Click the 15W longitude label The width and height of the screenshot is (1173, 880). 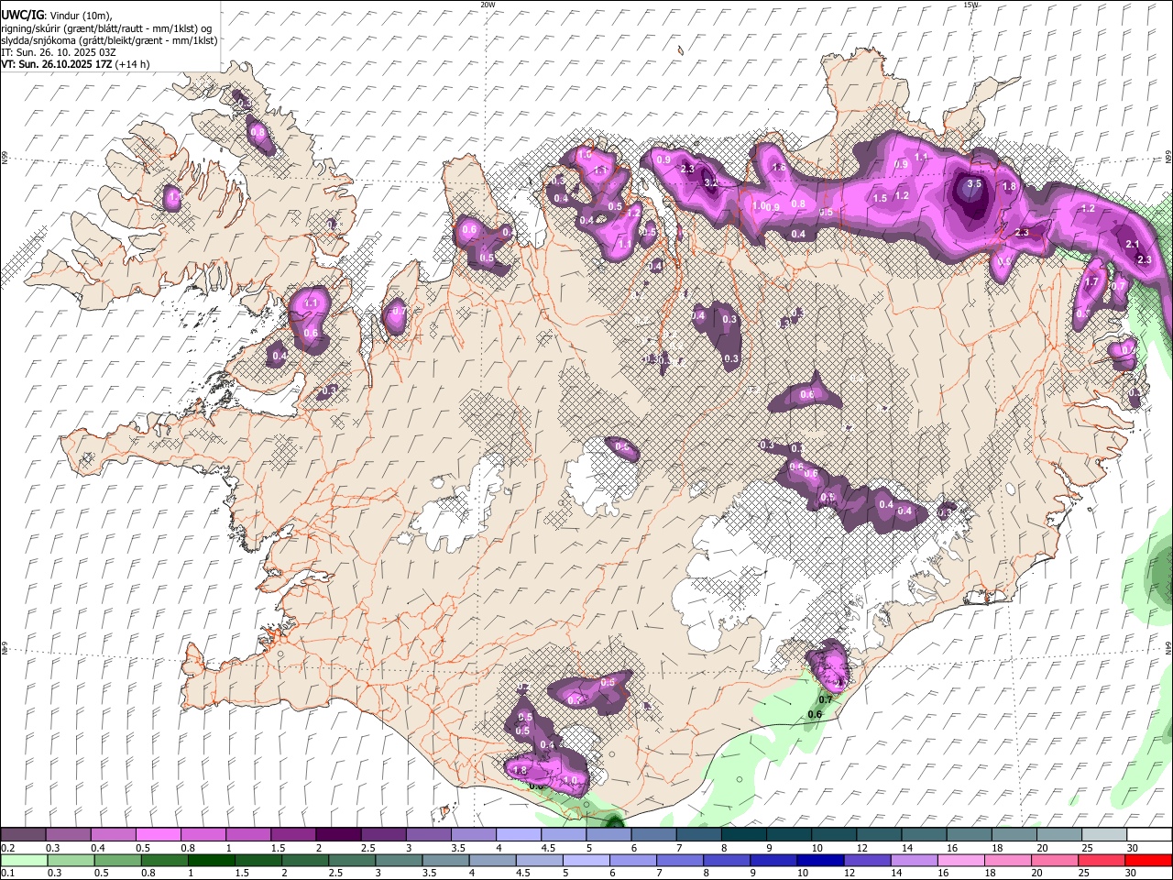coord(971,5)
